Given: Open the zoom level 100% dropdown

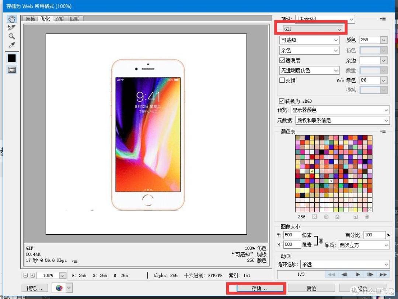Looking at the screenshot, I should click(x=62, y=275).
